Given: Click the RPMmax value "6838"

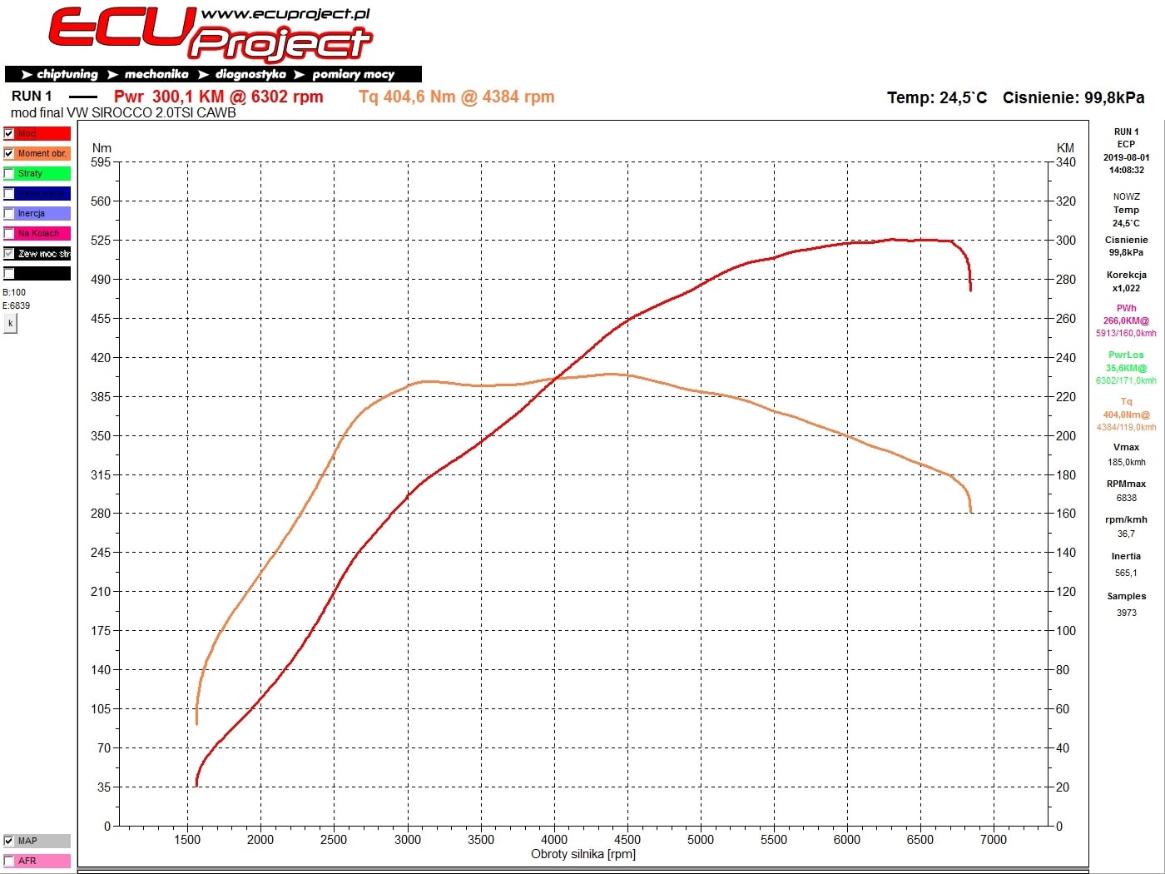Looking at the screenshot, I should click(x=1127, y=498).
